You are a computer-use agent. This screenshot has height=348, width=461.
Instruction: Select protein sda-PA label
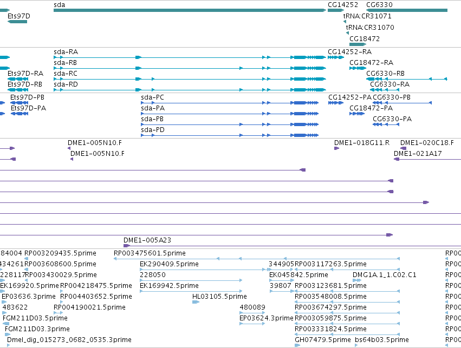[153, 108]
